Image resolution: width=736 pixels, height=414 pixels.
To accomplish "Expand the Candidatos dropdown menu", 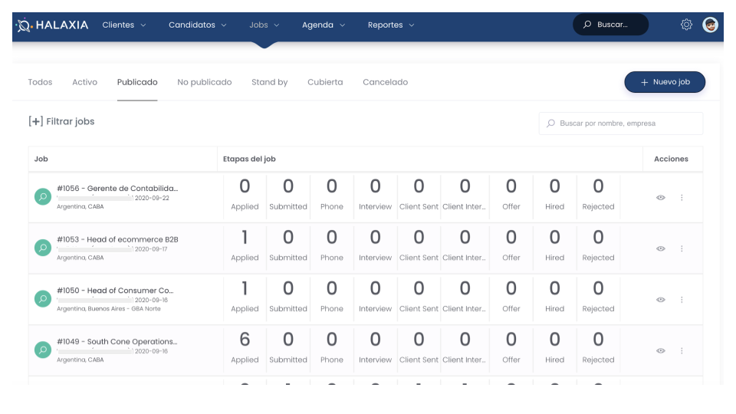I will 198,25.
